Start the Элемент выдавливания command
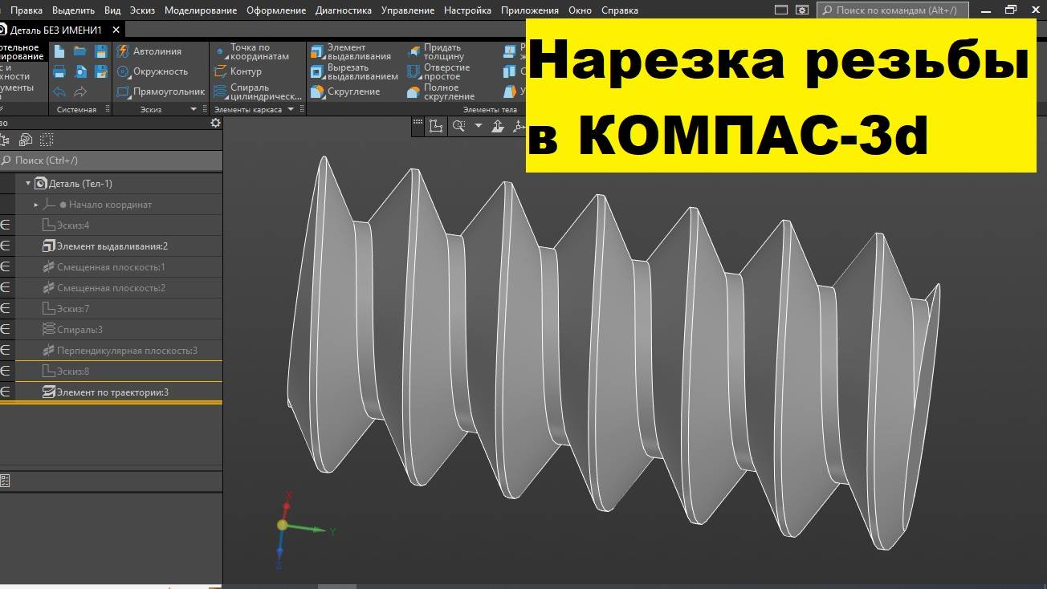 (x=352, y=52)
